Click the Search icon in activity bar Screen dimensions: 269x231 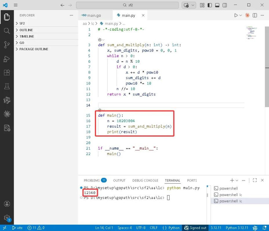click(x=7, y=31)
